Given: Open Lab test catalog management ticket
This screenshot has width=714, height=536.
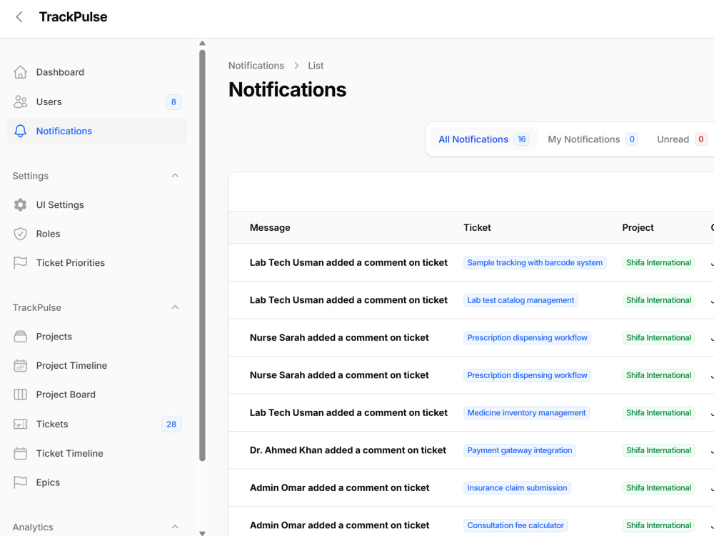Looking at the screenshot, I should [x=521, y=300].
